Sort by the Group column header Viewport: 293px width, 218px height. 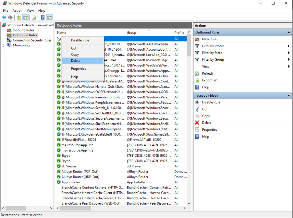coord(149,33)
